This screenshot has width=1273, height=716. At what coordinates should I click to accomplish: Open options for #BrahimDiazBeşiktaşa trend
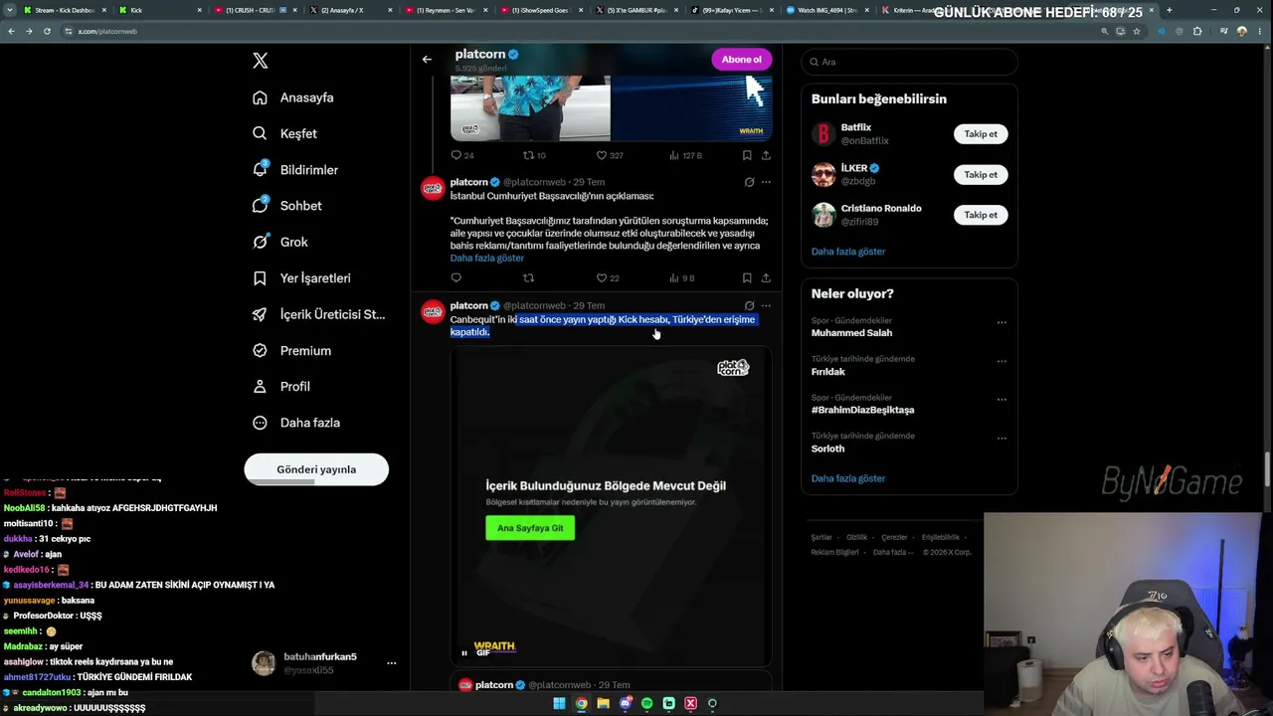[1001, 400]
